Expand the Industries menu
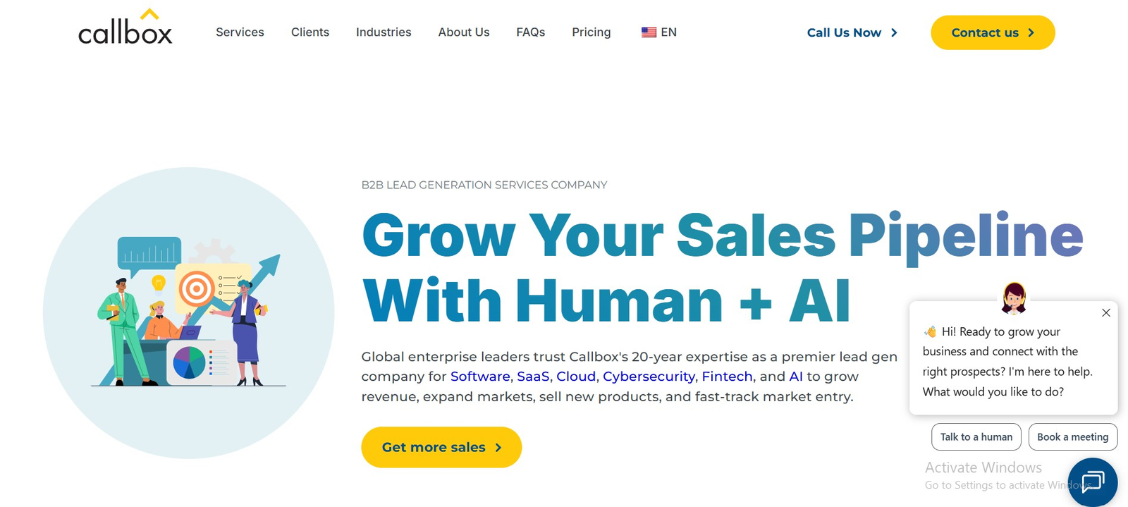Screen dimensions: 1128x507 (384, 32)
